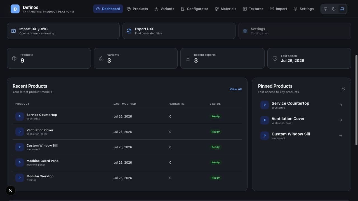This screenshot has height=201, width=358.
Task: Click pinned Ventilation Cover P icon
Action: click(265, 120)
